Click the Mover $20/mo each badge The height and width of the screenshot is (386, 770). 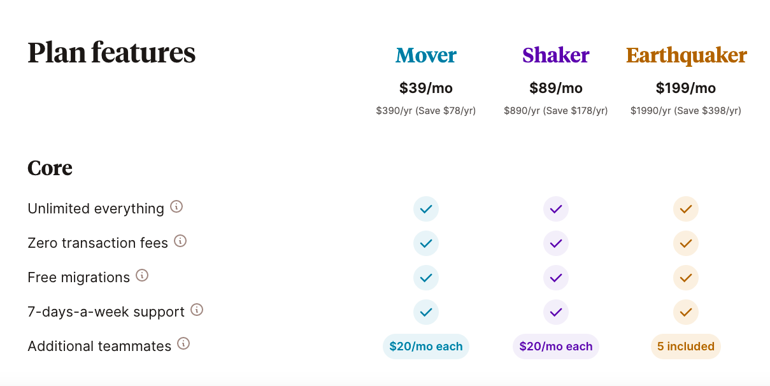tap(426, 347)
